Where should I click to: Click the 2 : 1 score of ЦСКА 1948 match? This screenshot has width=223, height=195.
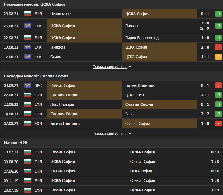[205, 95]
